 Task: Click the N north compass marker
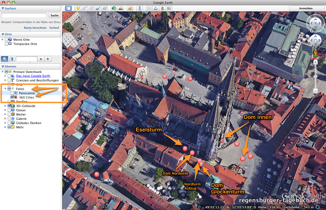pyautogui.click(x=312, y=31)
